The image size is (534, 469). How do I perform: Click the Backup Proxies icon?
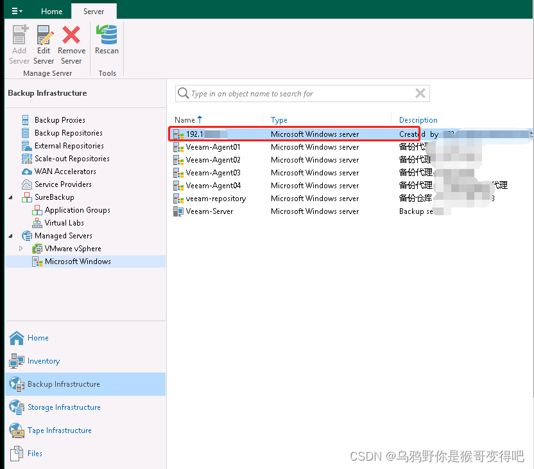26,120
